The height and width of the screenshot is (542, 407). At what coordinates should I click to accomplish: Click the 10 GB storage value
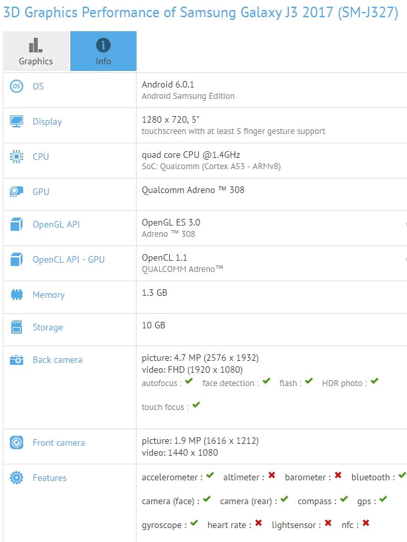[x=153, y=325]
